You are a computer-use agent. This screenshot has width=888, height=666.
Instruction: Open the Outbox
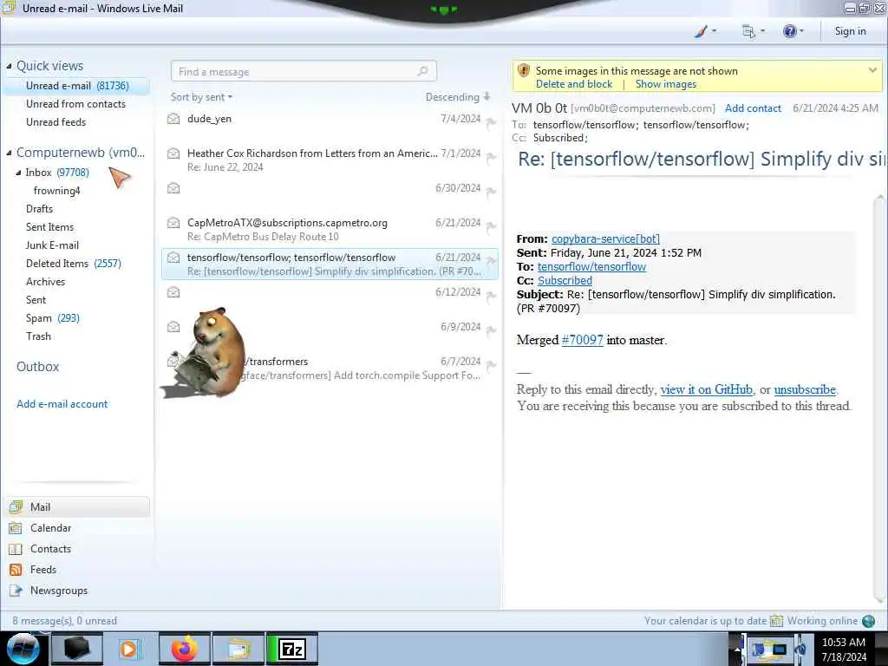(38, 367)
